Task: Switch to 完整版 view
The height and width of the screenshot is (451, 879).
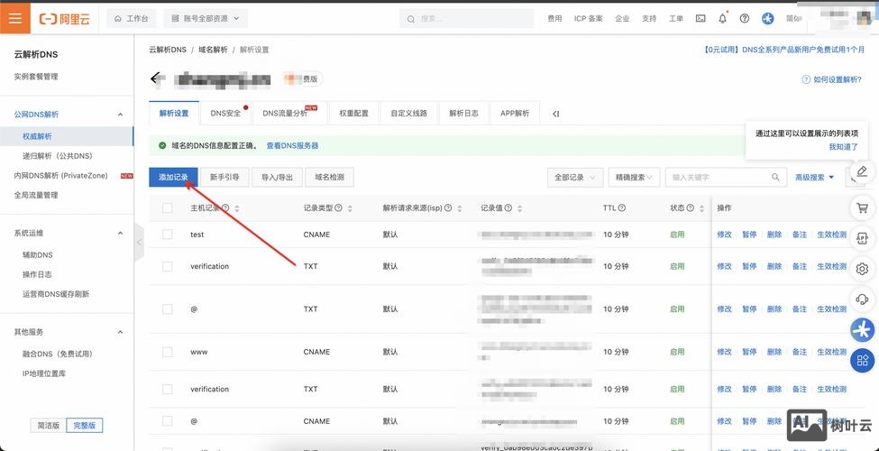Action: 85,425
